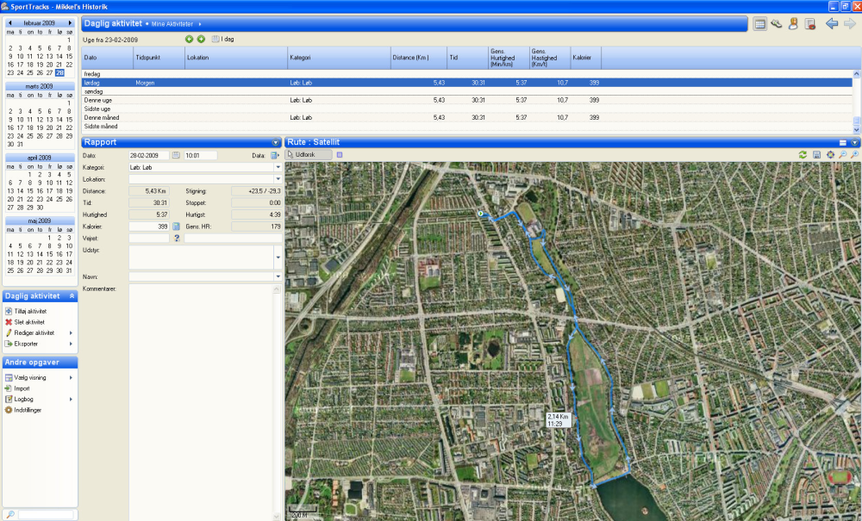Refresh the satellite map

(x=803, y=154)
